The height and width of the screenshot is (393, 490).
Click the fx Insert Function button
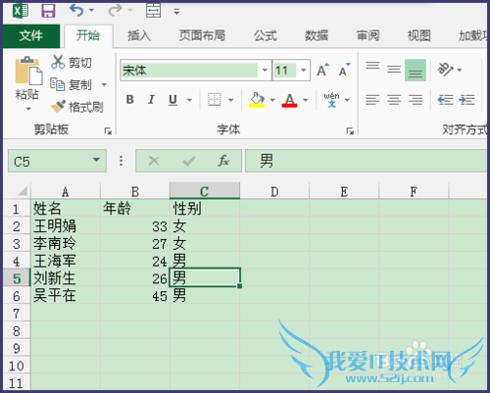(223, 161)
